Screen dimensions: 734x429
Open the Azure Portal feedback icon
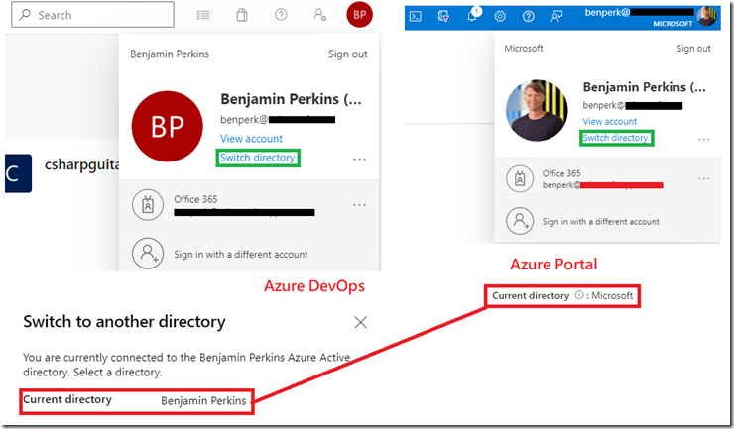(x=556, y=17)
